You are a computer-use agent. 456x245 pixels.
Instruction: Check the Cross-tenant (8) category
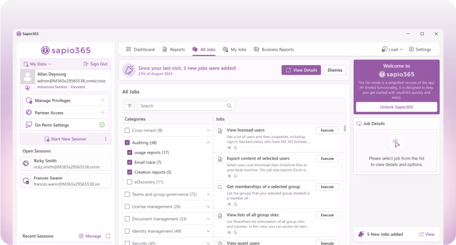tap(127, 130)
